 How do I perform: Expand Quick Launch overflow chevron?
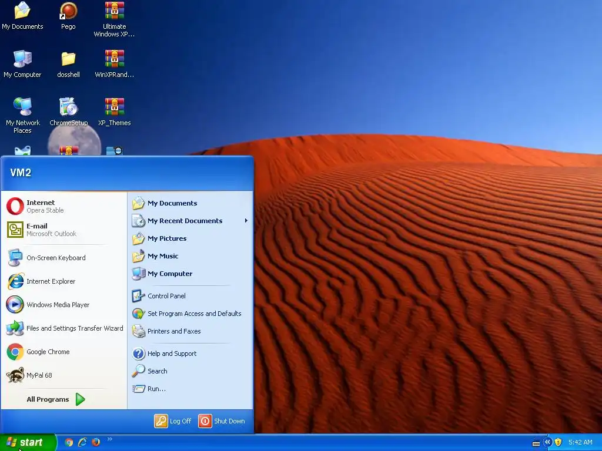pyautogui.click(x=110, y=439)
